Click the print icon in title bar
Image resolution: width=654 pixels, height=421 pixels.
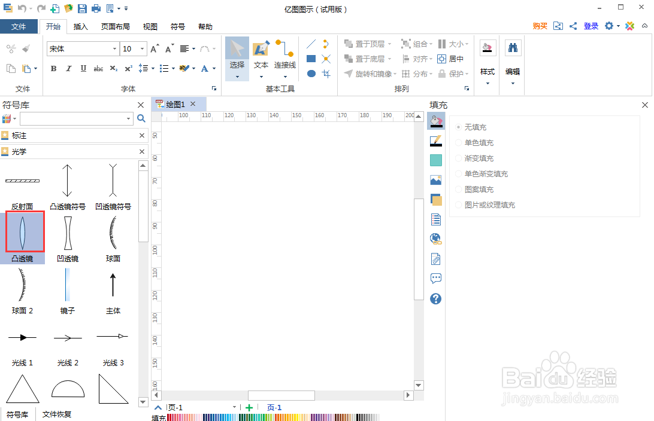tap(96, 8)
